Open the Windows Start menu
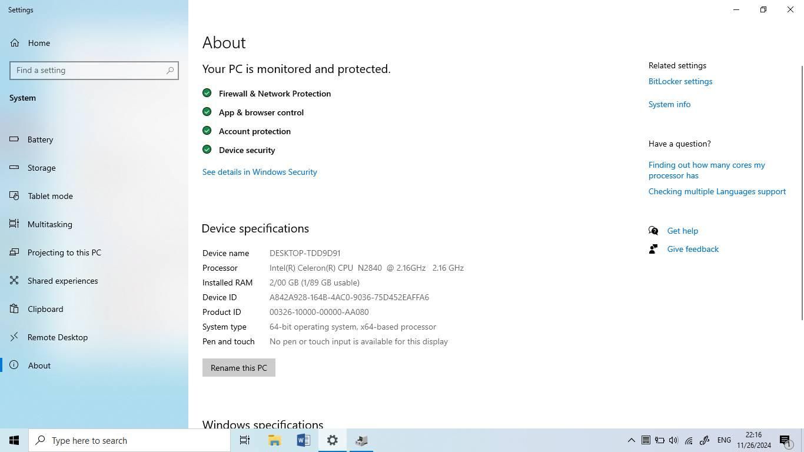Viewport: 804px width, 452px height. pyautogui.click(x=14, y=440)
